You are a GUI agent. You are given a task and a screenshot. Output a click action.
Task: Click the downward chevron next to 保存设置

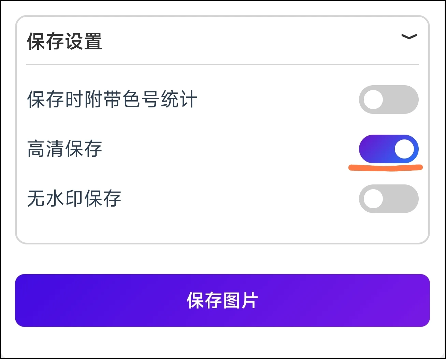[x=409, y=37]
